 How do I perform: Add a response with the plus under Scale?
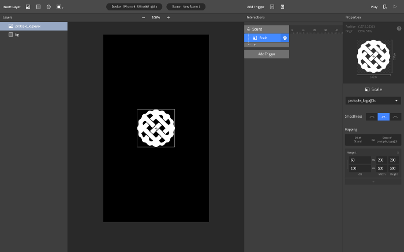click(x=255, y=45)
